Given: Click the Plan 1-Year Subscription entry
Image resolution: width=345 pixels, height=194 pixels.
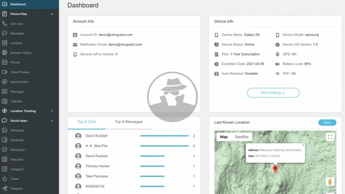Looking at the screenshot, I should pyautogui.click(x=241, y=54).
